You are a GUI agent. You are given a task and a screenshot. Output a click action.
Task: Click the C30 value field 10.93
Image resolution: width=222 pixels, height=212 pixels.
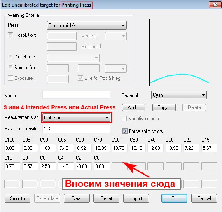coord(173,148)
